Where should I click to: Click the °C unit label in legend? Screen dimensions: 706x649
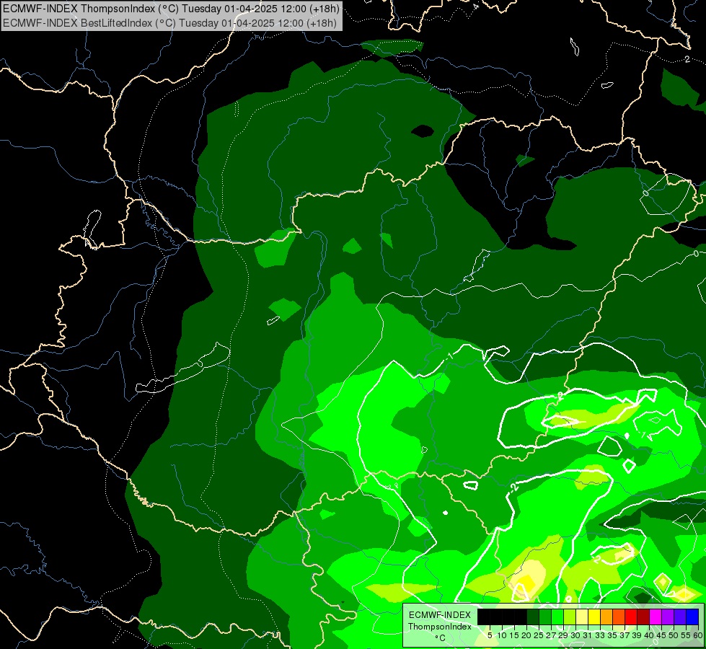click(441, 638)
